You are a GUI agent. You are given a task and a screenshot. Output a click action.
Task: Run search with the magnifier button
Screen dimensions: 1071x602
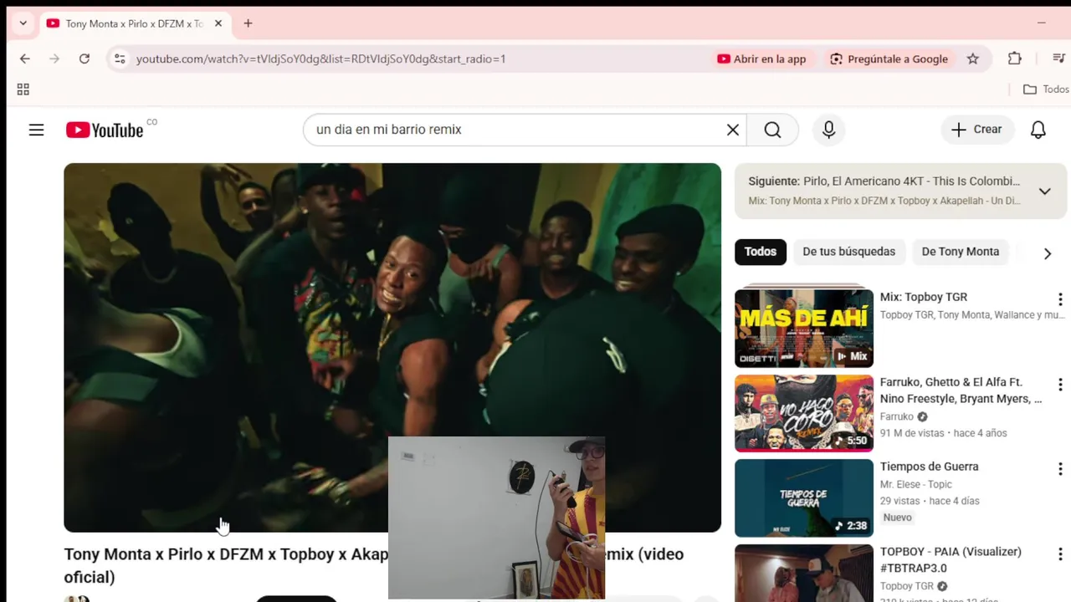(x=772, y=130)
